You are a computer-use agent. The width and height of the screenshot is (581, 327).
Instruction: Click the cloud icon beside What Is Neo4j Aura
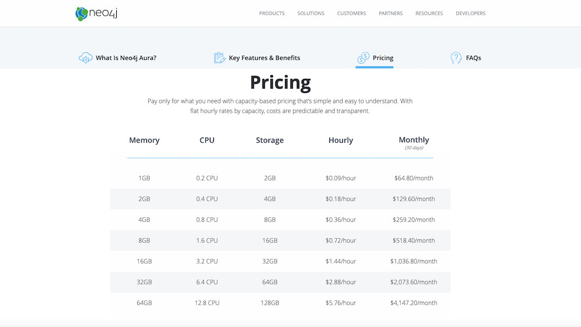click(x=85, y=58)
